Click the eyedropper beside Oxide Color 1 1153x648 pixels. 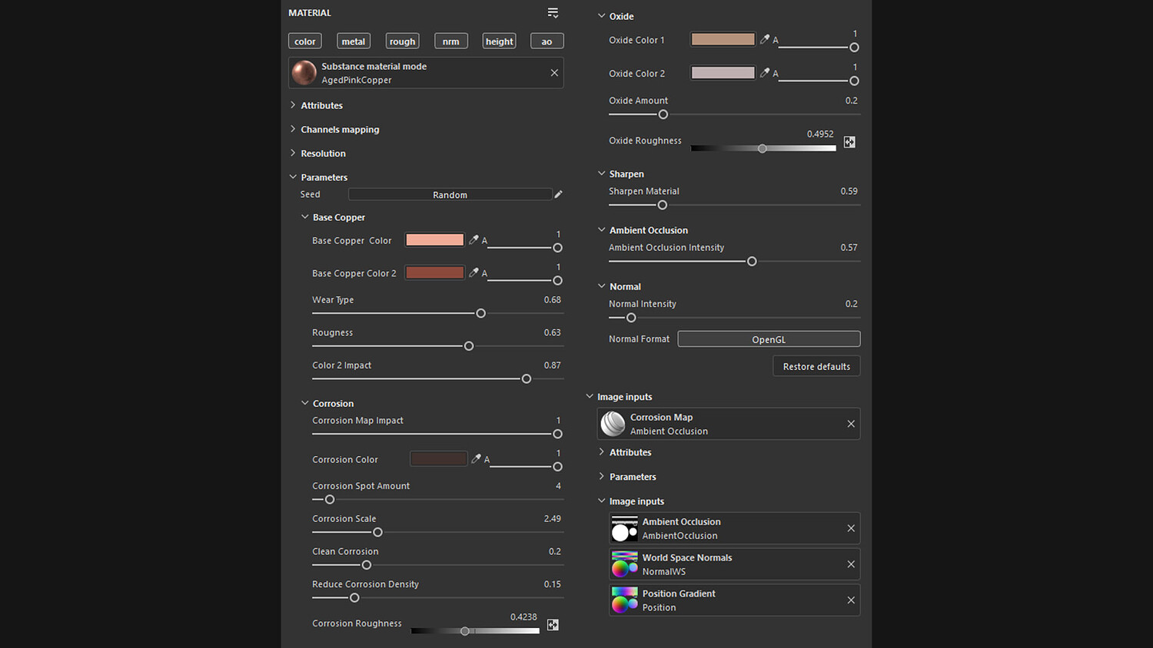(x=765, y=39)
